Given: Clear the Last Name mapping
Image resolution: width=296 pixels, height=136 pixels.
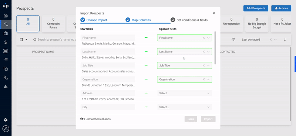Looking at the screenshot, I should point(204,52).
